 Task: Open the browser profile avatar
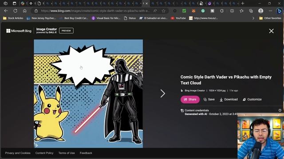pyautogui.click(x=260, y=11)
